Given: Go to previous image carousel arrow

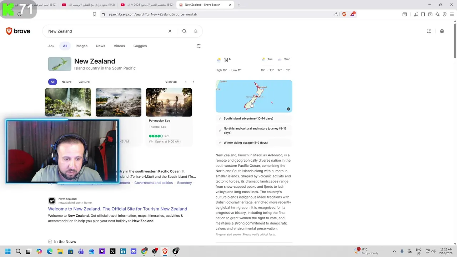Looking at the screenshot, I should [186, 82].
